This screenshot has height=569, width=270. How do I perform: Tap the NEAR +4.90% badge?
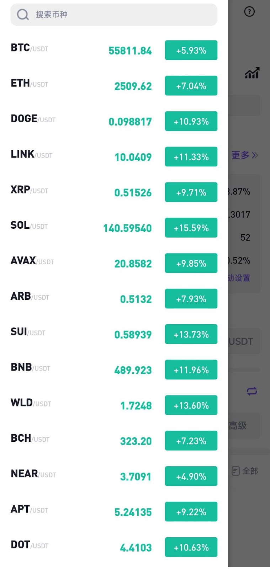coord(191,476)
